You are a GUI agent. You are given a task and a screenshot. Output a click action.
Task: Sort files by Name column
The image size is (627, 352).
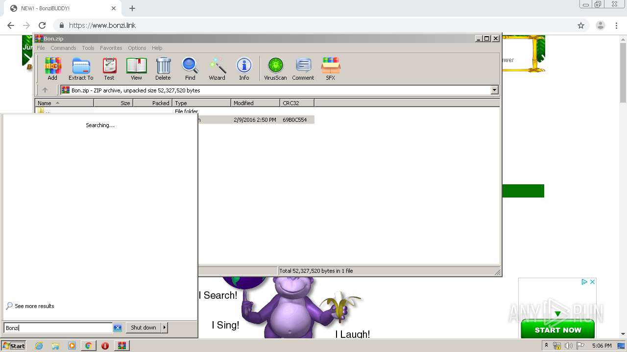[64, 103]
